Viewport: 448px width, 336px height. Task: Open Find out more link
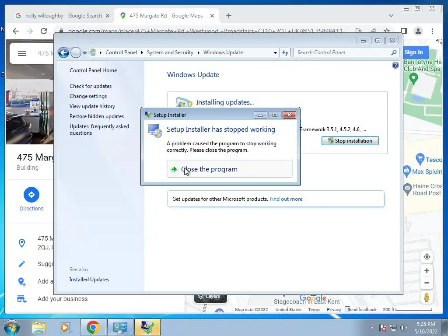click(286, 199)
